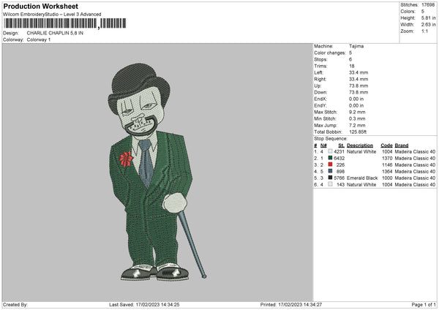Pick the white swatch in stop row 6

click(331, 184)
